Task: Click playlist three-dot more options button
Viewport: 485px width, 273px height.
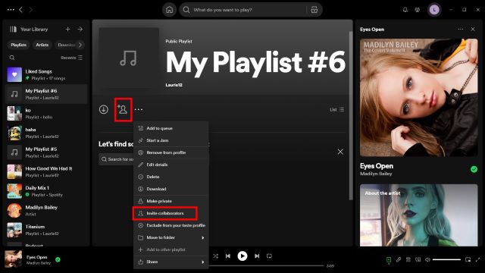Action: click(139, 109)
